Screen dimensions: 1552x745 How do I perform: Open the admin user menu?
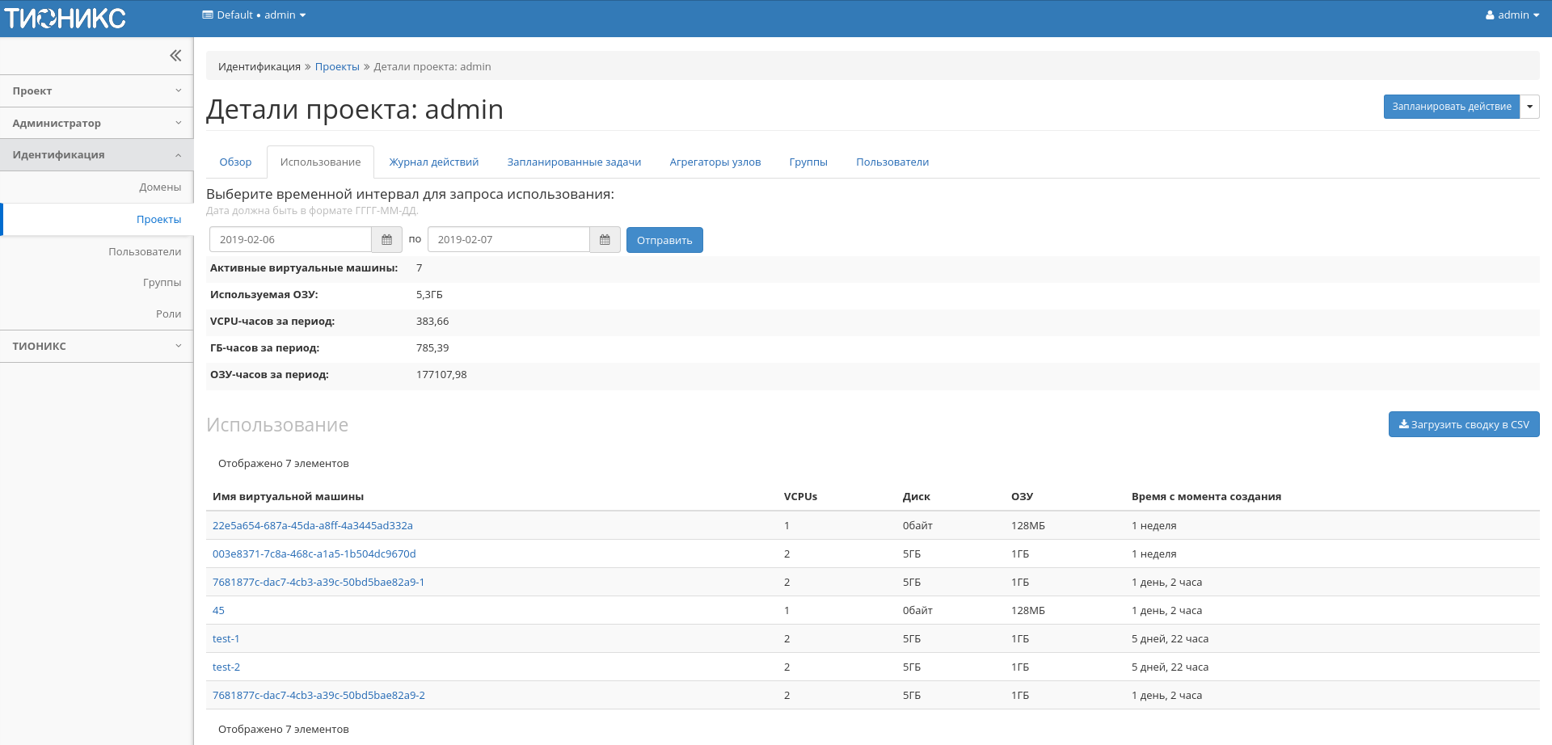tap(1512, 15)
